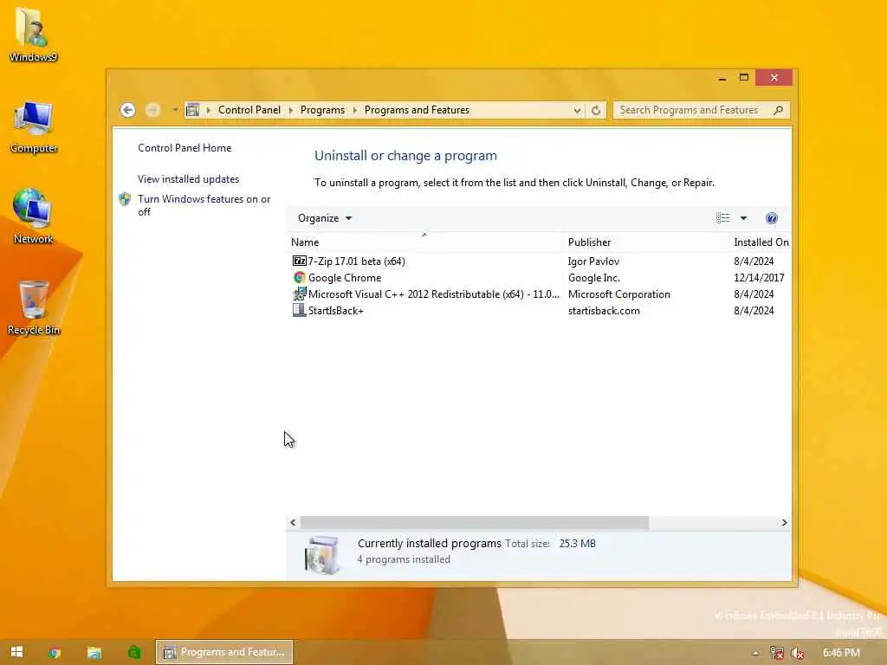The image size is (887, 665).
Task: Click publisher startisback.com cell
Action: click(x=604, y=311)
